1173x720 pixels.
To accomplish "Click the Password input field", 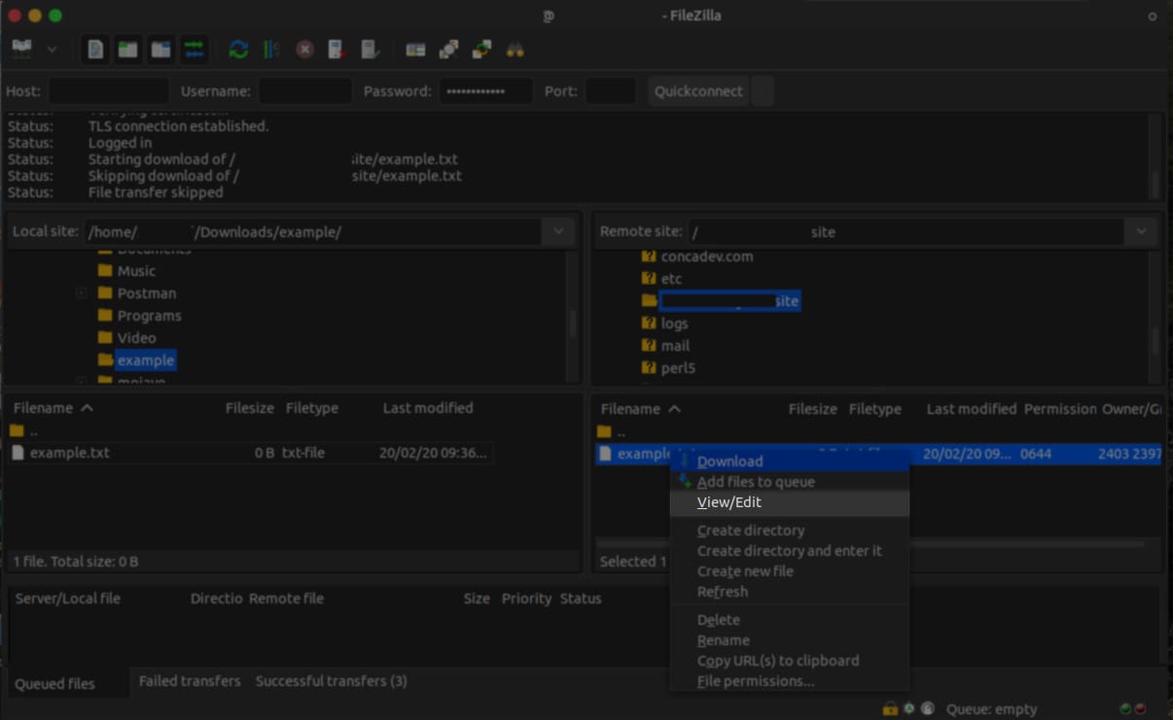I will click(x=486, y=90).
